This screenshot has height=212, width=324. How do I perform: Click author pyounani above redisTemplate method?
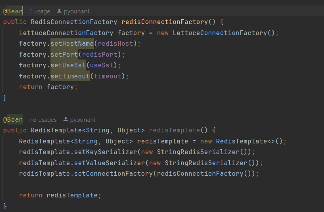pos(83,120)
